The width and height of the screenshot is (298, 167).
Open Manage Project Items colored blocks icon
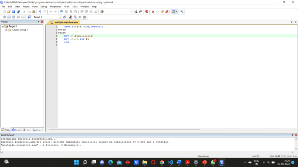(70, 17)
